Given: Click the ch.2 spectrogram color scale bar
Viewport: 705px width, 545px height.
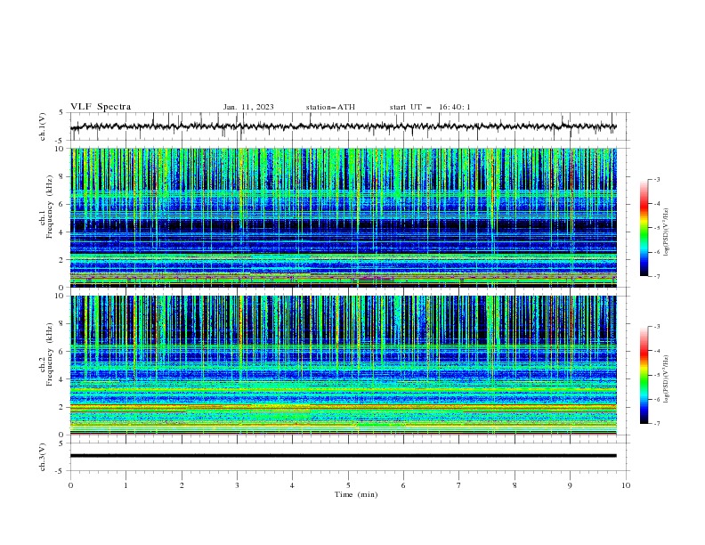Looking at the screenshot, I should pyautogui.click(x=644, y=375).
